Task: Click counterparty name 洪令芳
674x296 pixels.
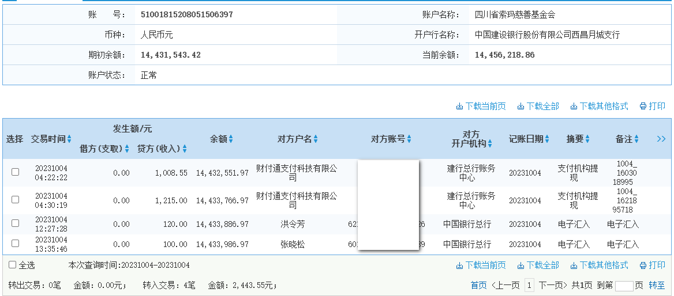Action: point(293,224)
